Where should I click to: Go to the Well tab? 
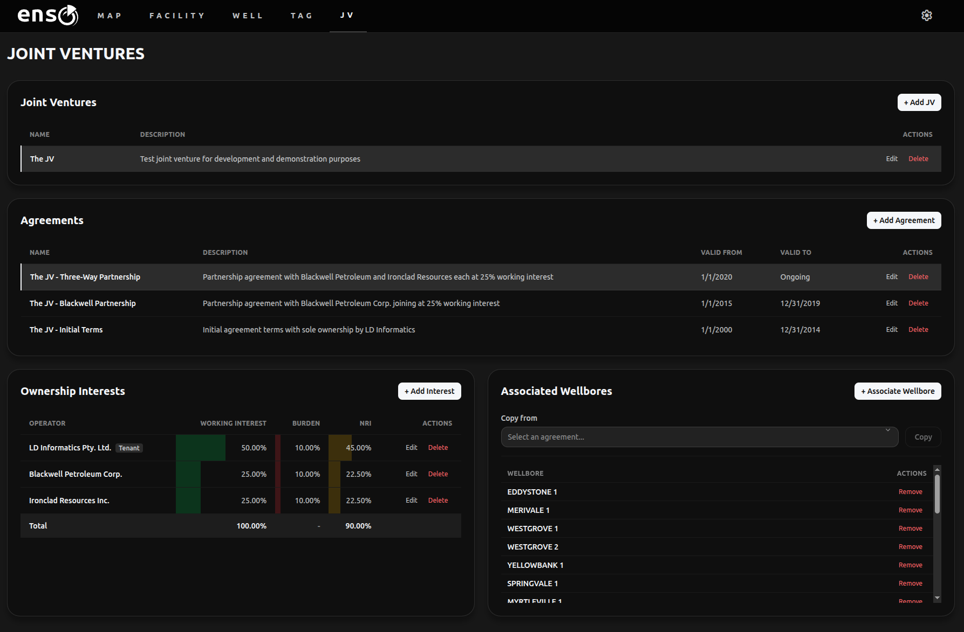[x=248, y=16]
